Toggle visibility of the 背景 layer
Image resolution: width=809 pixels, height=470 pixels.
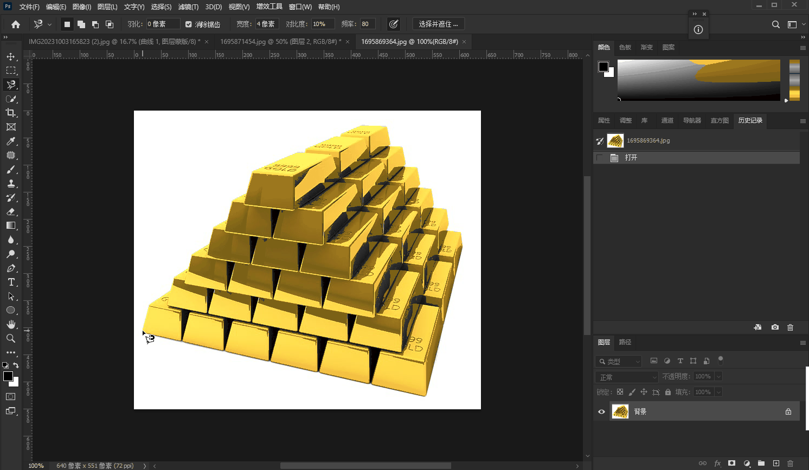click(x=601, y=411)
